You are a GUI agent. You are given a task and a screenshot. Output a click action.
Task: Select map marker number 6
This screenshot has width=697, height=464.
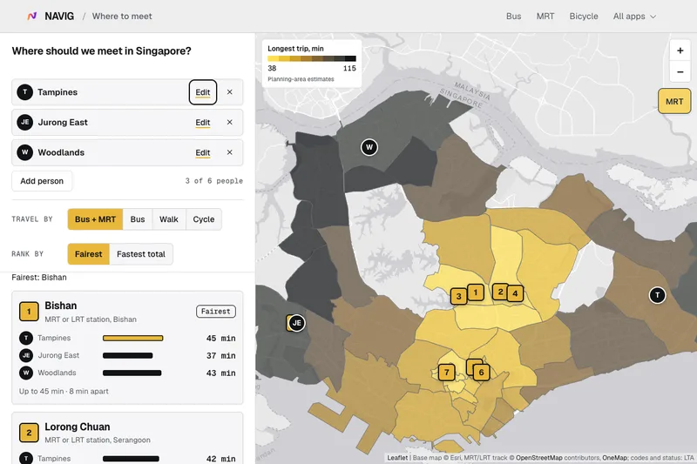click(481, 373)
